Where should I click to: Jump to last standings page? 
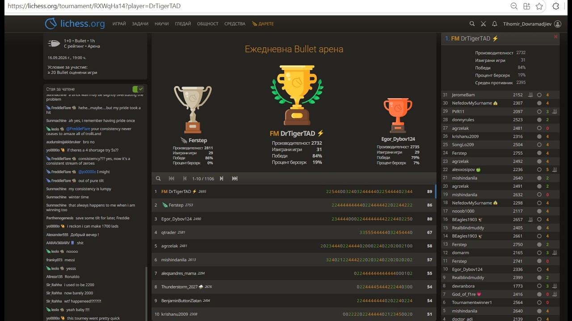click(235, 178)
